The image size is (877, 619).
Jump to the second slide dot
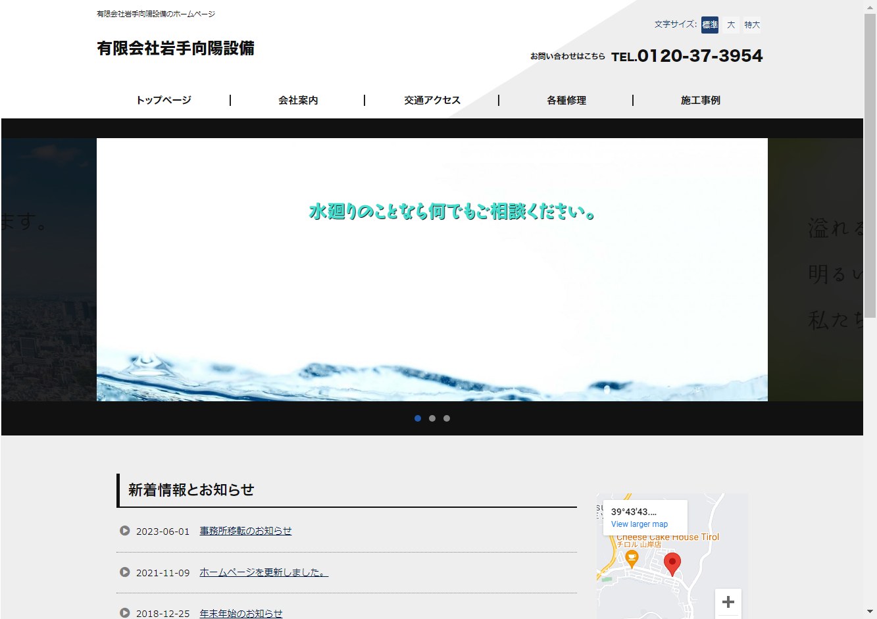click(432, 418)
